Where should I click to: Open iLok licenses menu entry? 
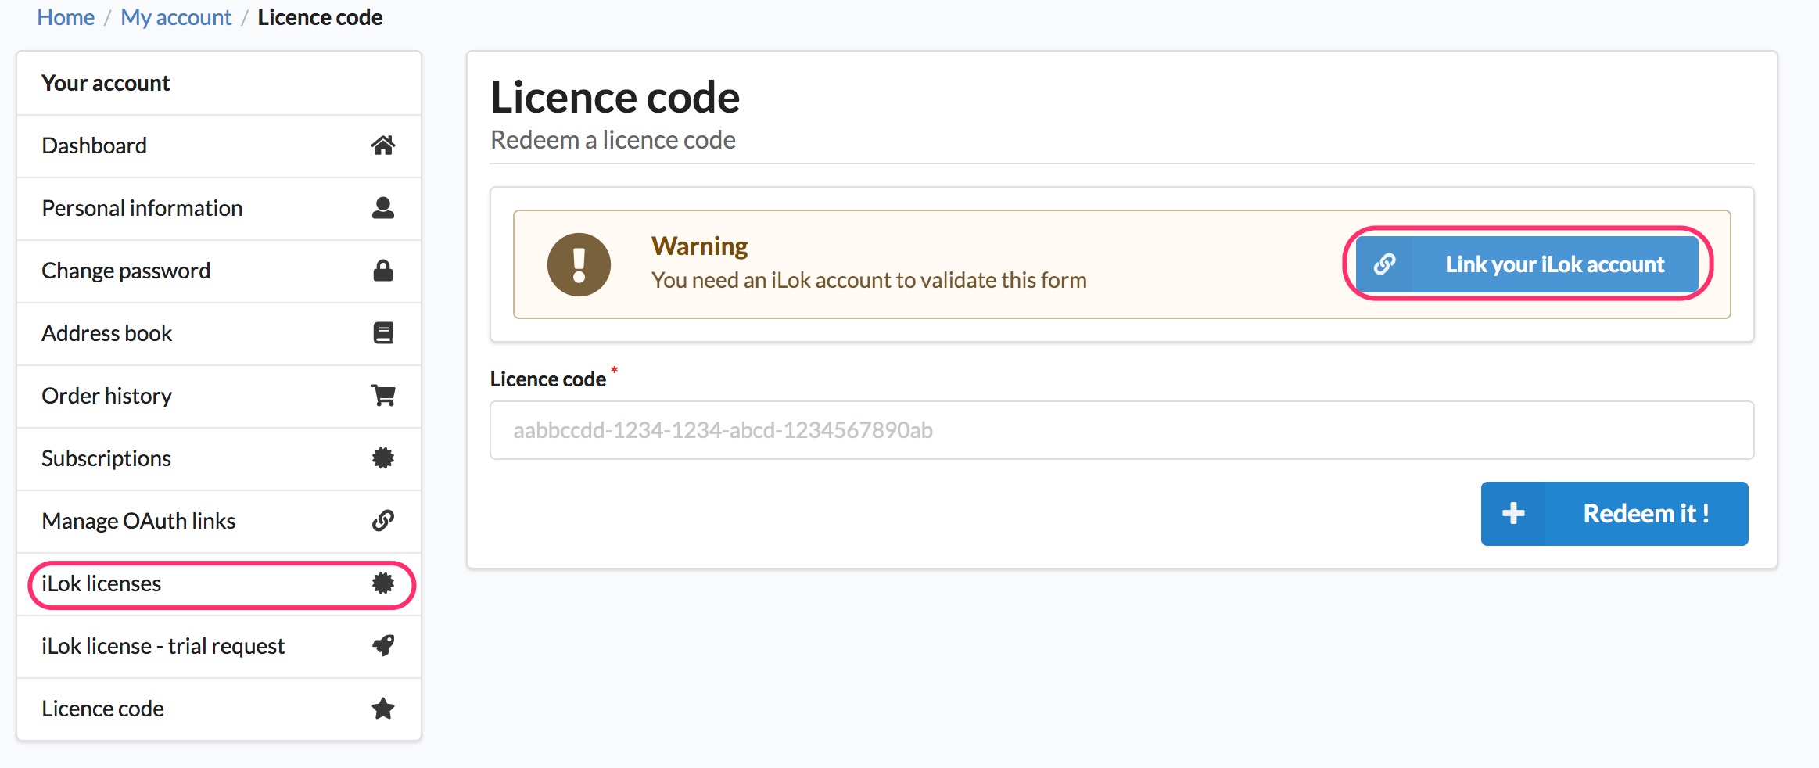102,583
